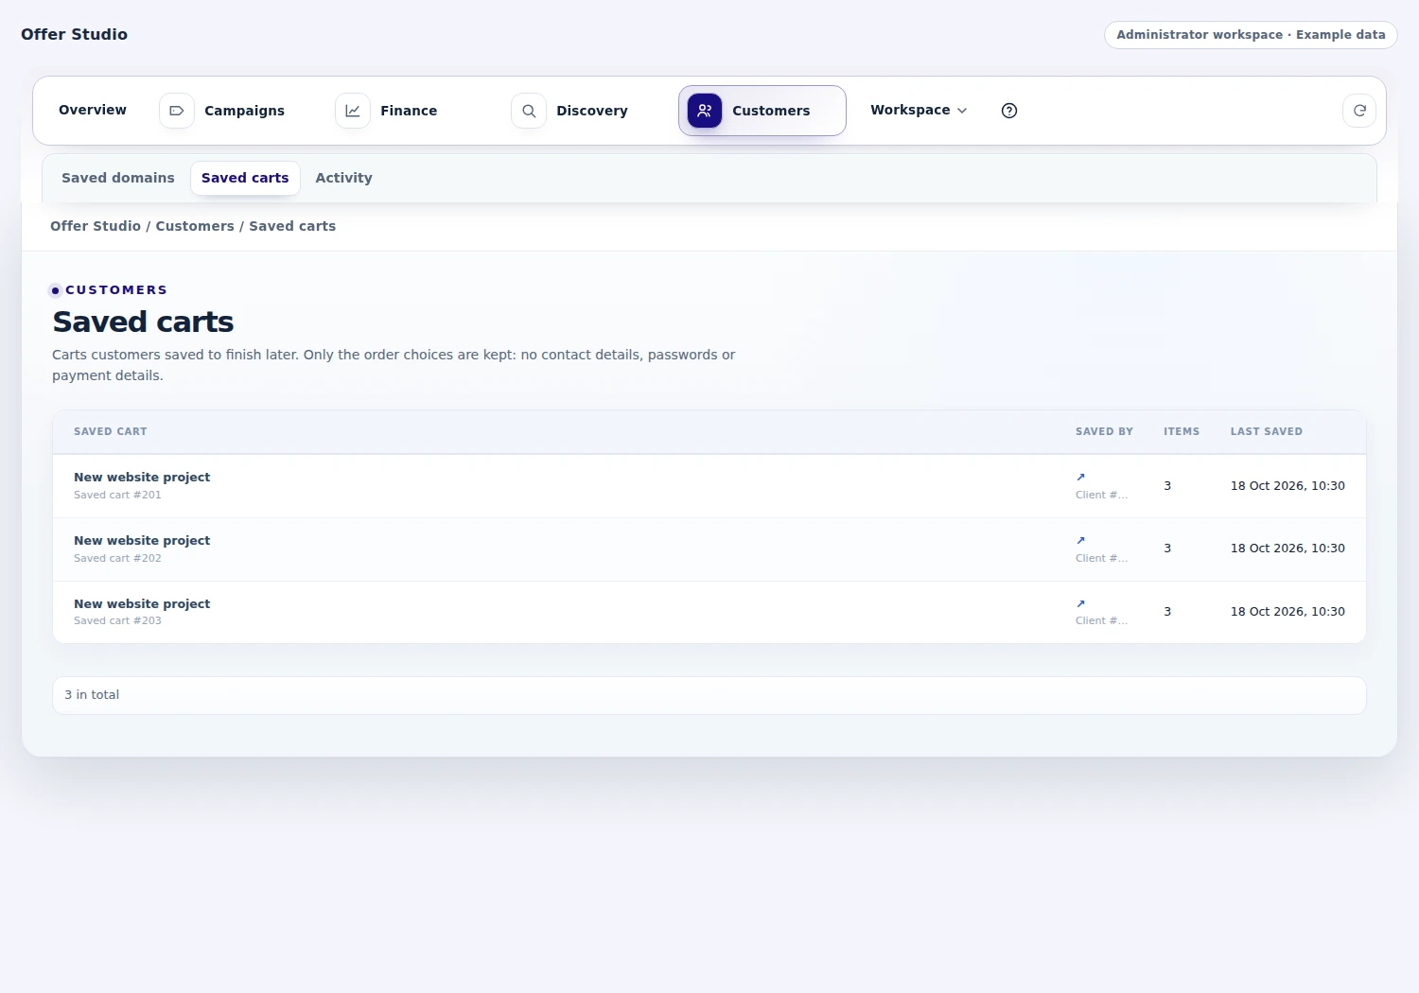Click the date in cart #201 row
Screen dimensions: 1419x993
1288,486
